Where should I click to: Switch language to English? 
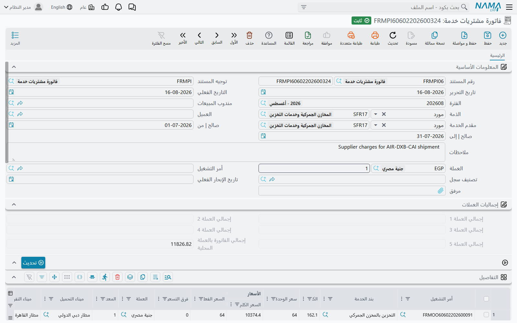[x=61, y=7]
